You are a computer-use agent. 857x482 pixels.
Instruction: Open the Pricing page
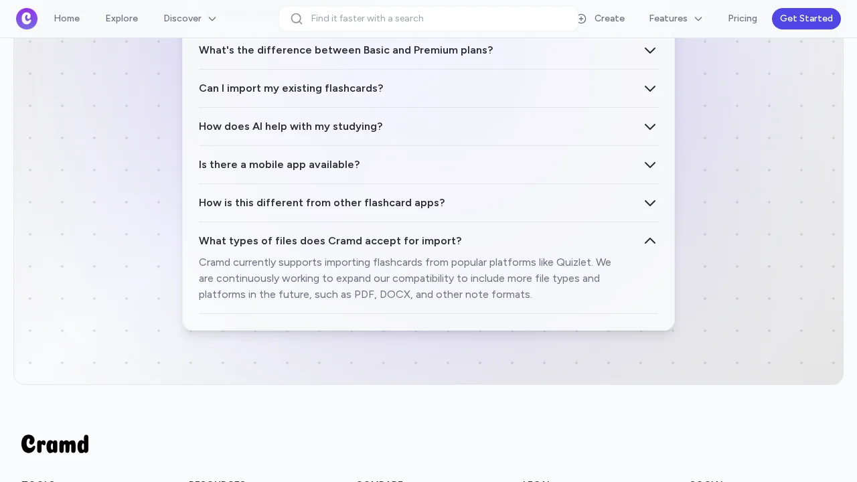click(x=742, y=19)
